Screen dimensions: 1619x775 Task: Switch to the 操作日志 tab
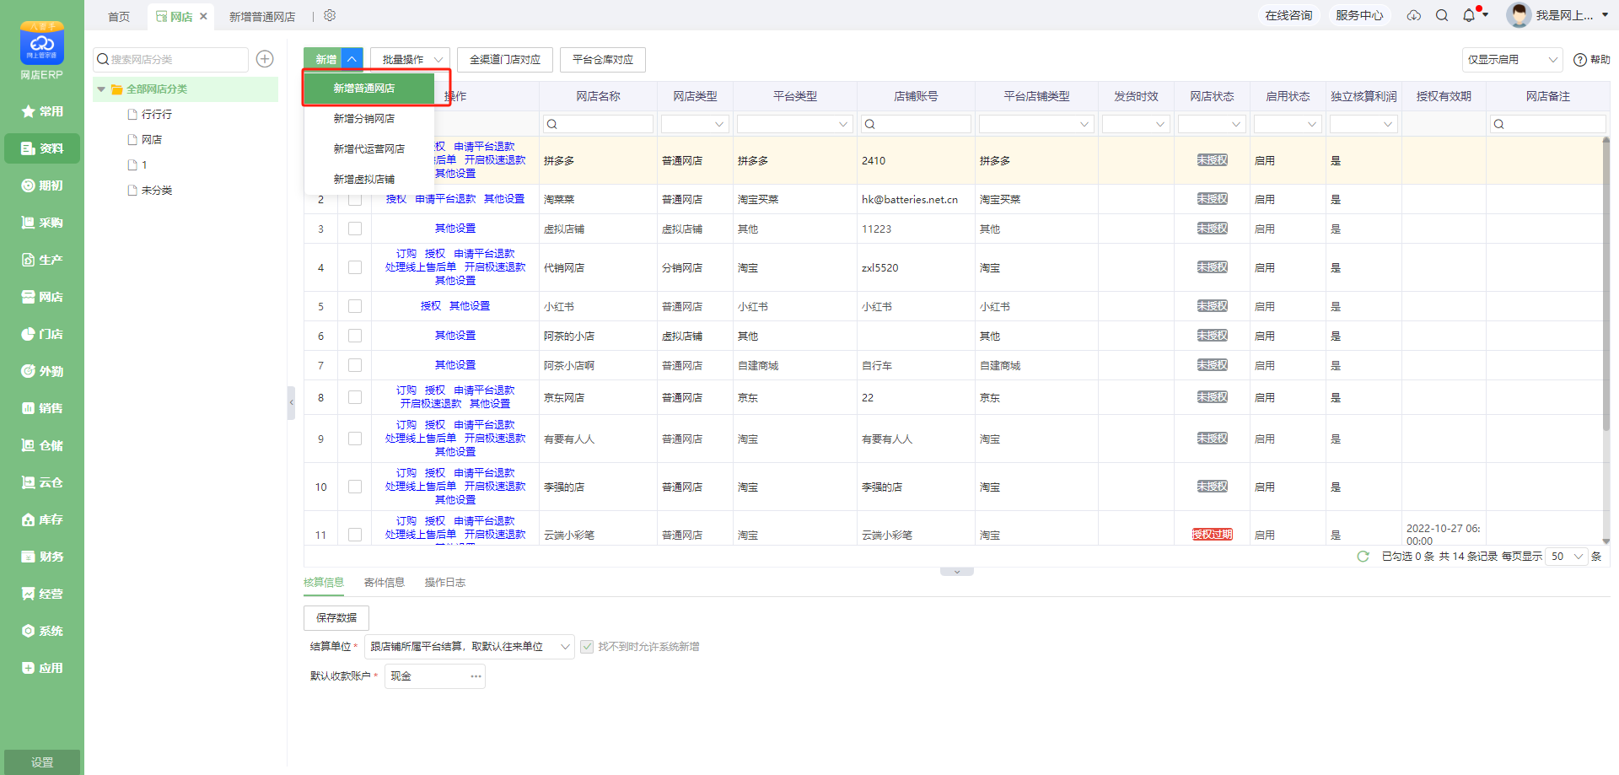tap(444, 583)
